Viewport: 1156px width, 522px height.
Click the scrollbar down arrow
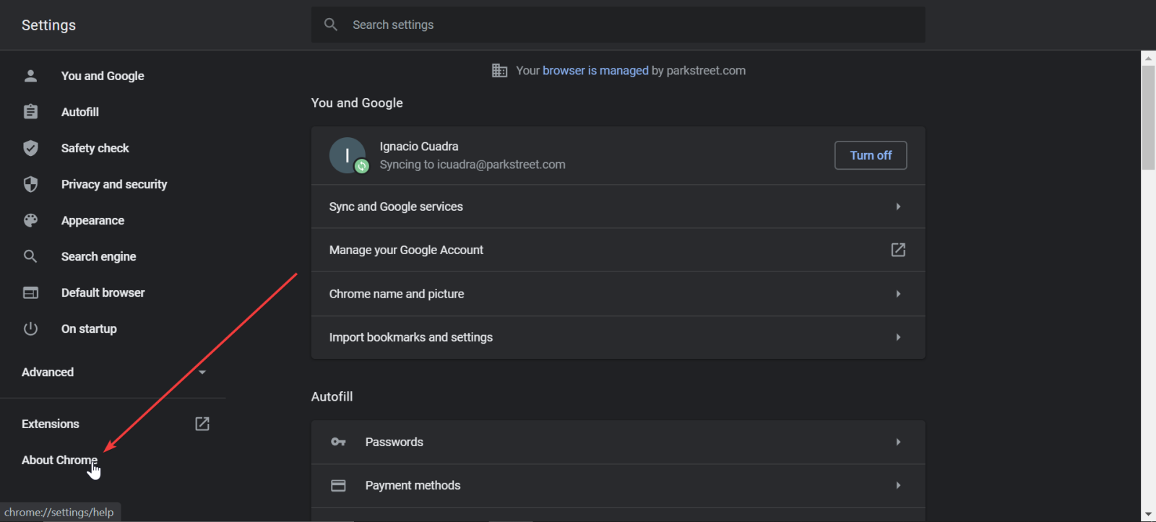click(x=1148, y=515)
